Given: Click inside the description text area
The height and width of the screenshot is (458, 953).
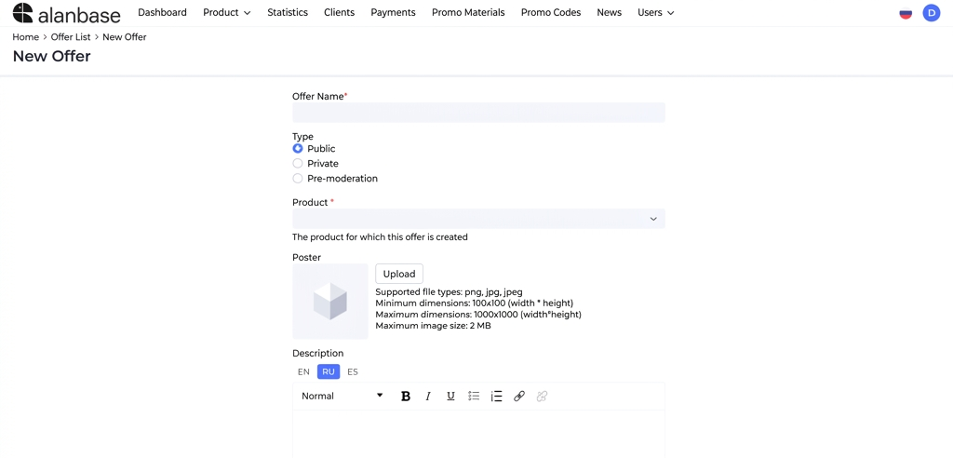Looking at the screenshot, I should (x=478, y=434).
